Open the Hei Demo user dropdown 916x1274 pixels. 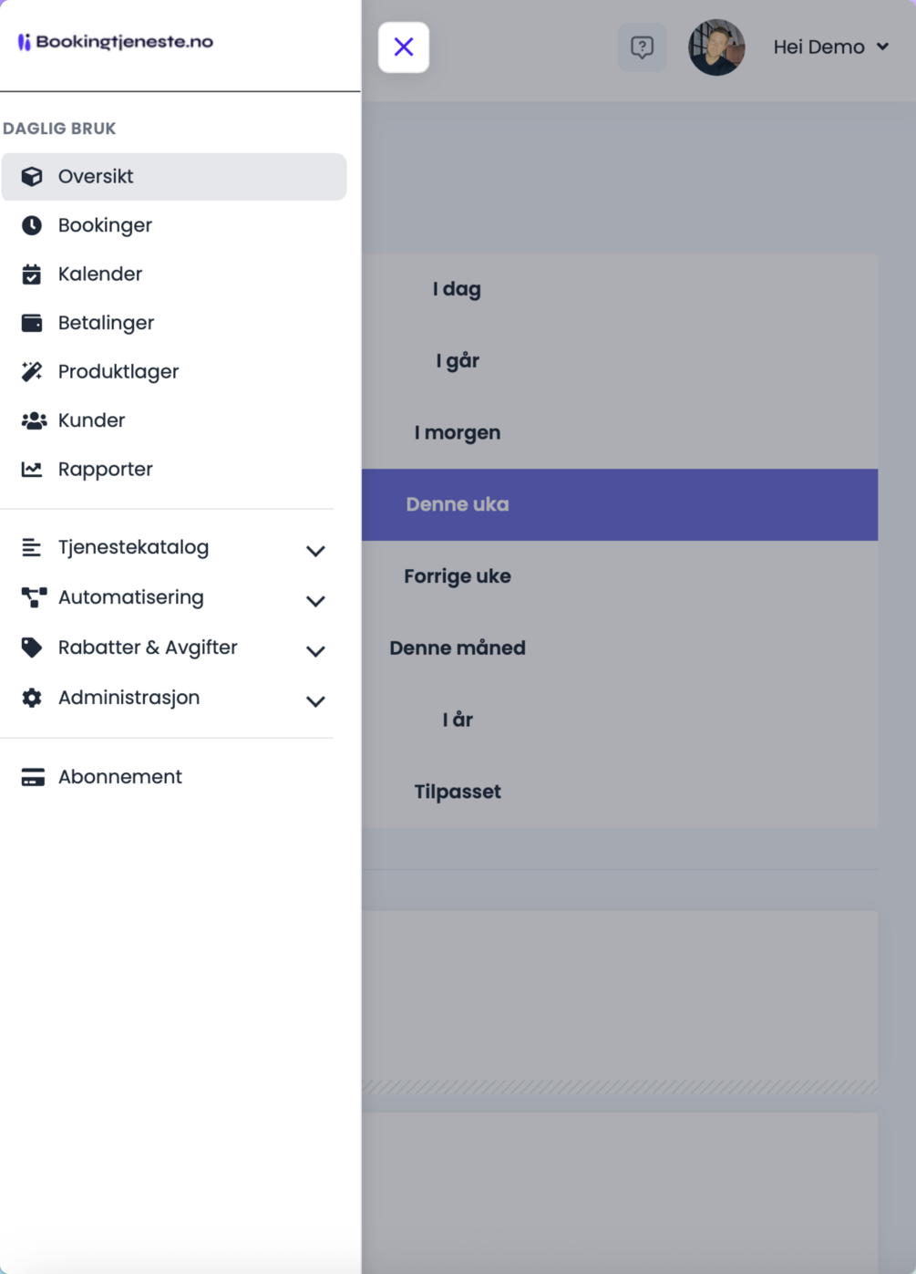[830, 47]
